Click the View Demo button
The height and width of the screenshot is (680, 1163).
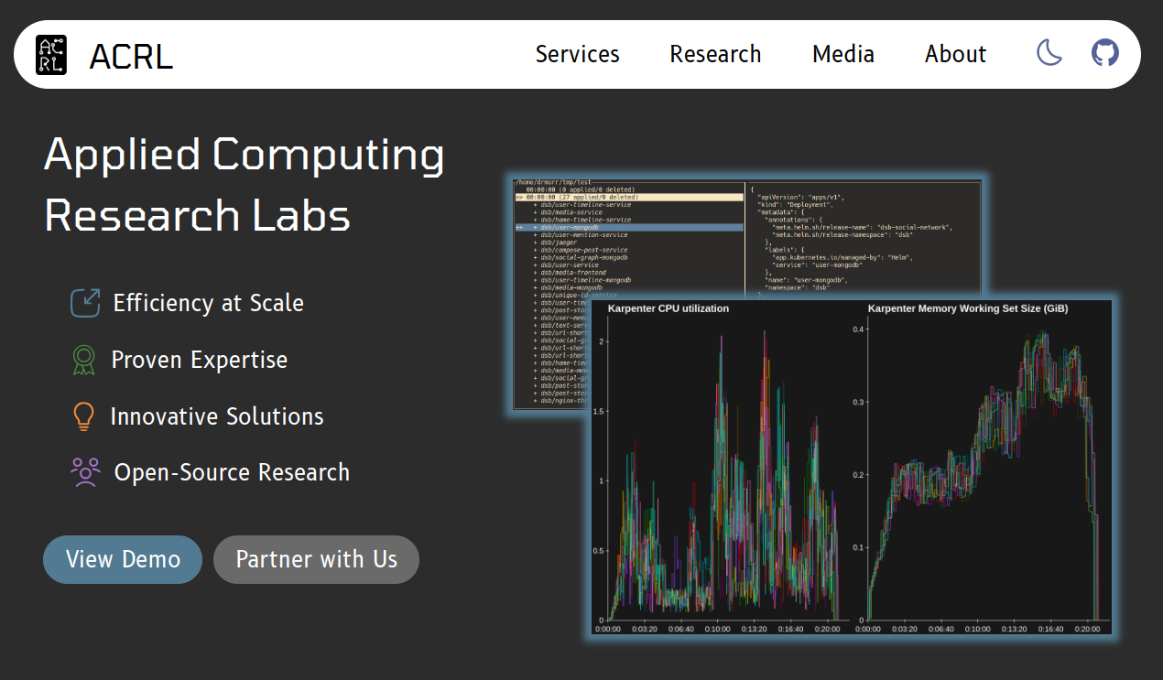coord(123,559)
